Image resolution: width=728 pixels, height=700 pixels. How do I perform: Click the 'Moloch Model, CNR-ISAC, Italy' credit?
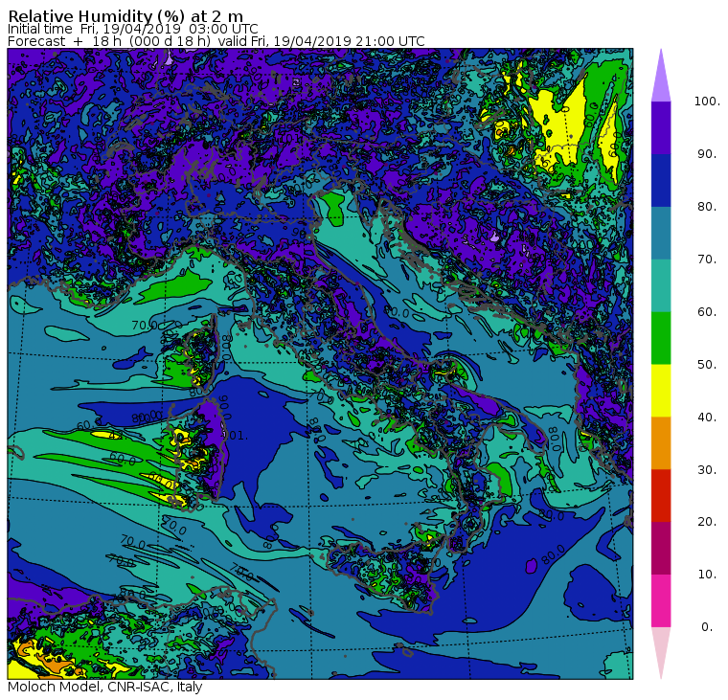click(x=105, y=687)
